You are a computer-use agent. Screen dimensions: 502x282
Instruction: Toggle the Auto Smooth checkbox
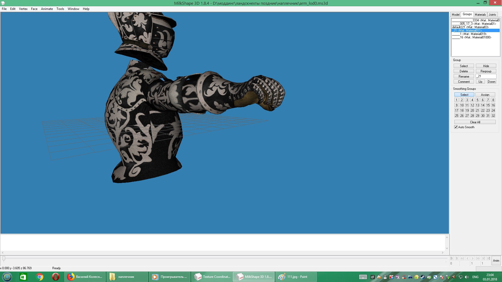click(x=456, y=127)
